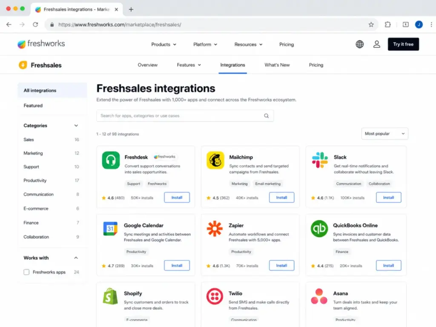Expand the Products menu
436x327 pixels.
click(163, 44)
